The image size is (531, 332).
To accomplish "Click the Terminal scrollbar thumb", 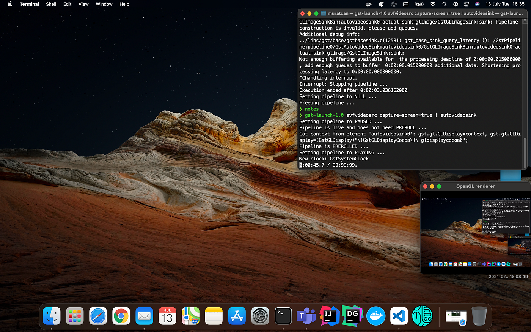I will (525, 153).
